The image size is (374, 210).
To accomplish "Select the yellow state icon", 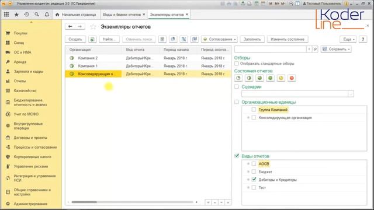I will 281,78.
